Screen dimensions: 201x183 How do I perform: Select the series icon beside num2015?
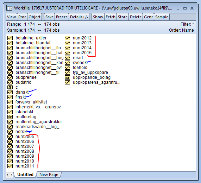pos(67,53)
